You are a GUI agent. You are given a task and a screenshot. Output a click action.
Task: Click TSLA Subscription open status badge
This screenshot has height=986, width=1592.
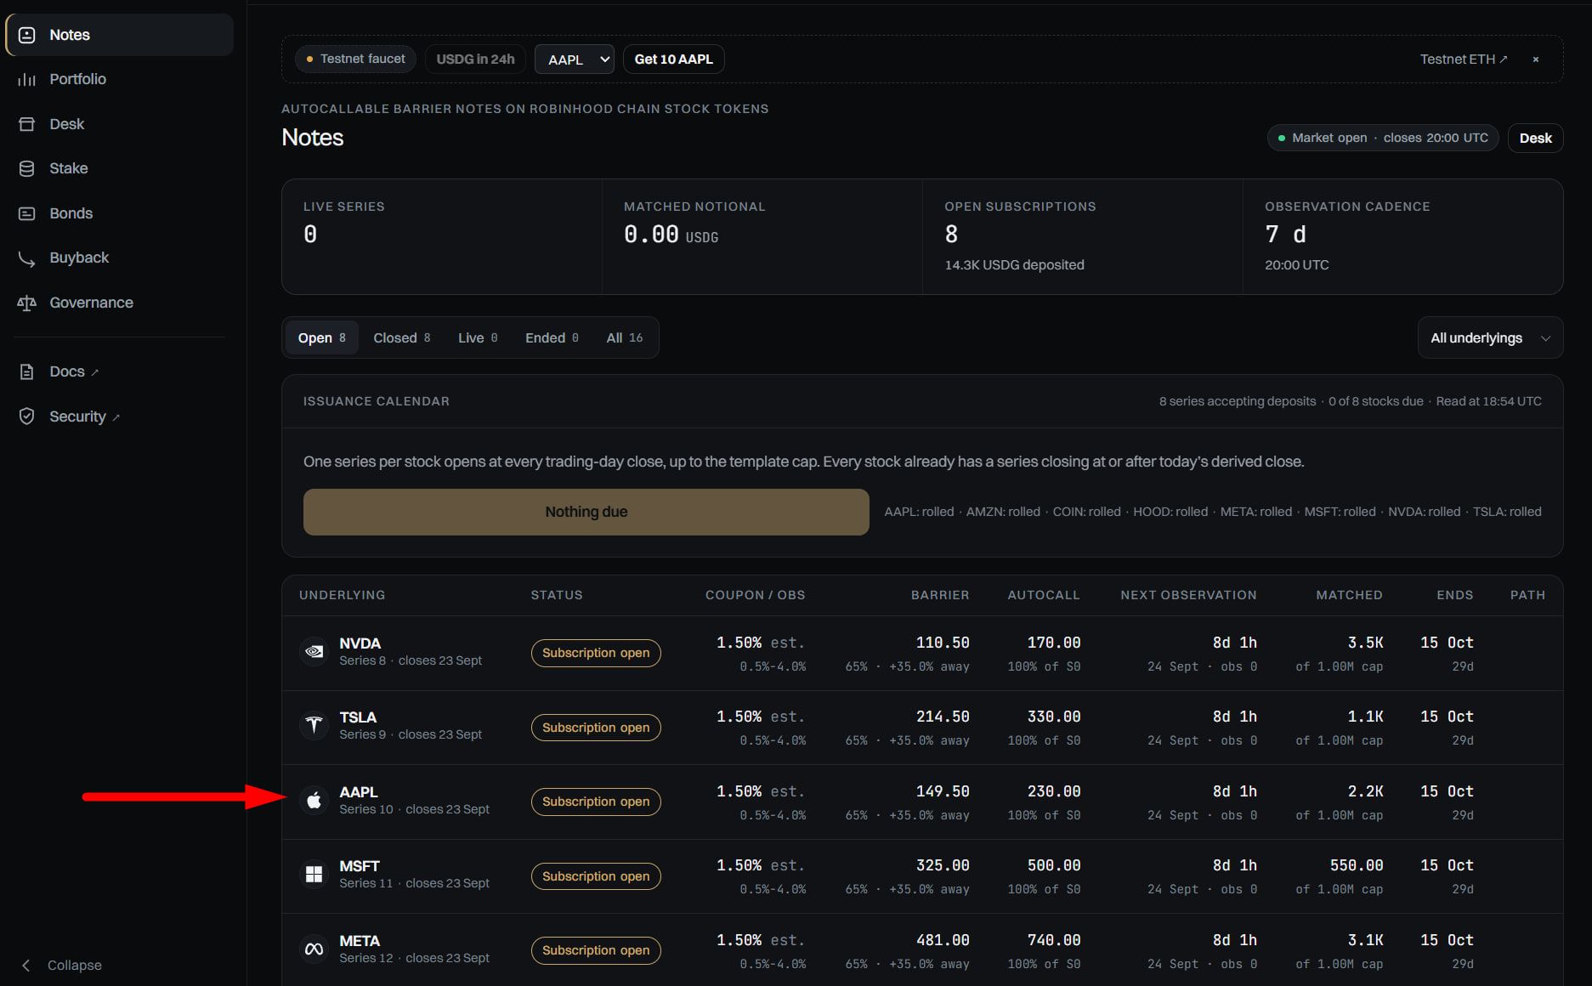(596, 728)
